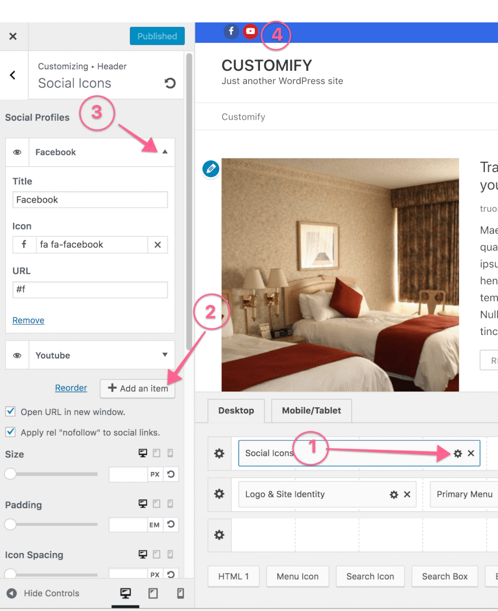The height and width of the screenshot is (611, 498).
Task: Select tablet device icon for Padding
Action: click(157, 504)
